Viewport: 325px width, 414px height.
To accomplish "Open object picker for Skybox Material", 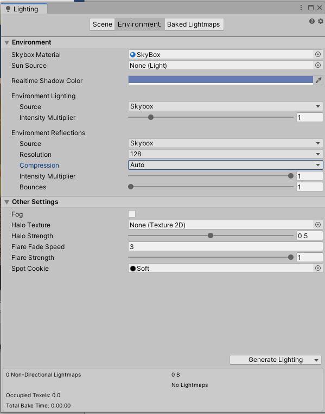I will pyautogui.click(x=318, y=54).
